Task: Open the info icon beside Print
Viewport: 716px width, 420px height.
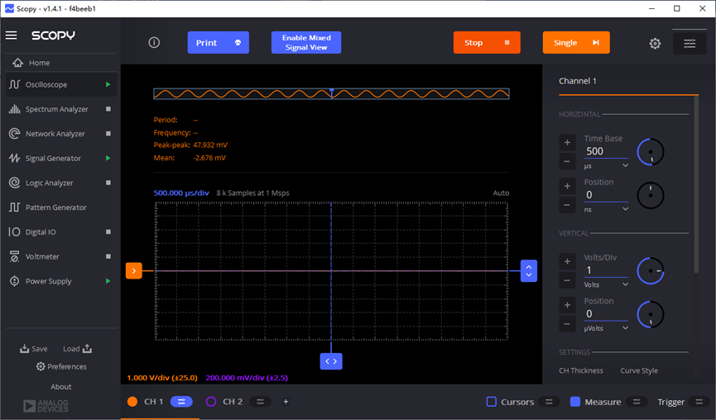Action: coord(154,42)
